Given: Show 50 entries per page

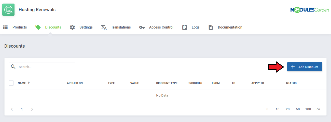Looking at the screenshot, I should coord(298,109).
